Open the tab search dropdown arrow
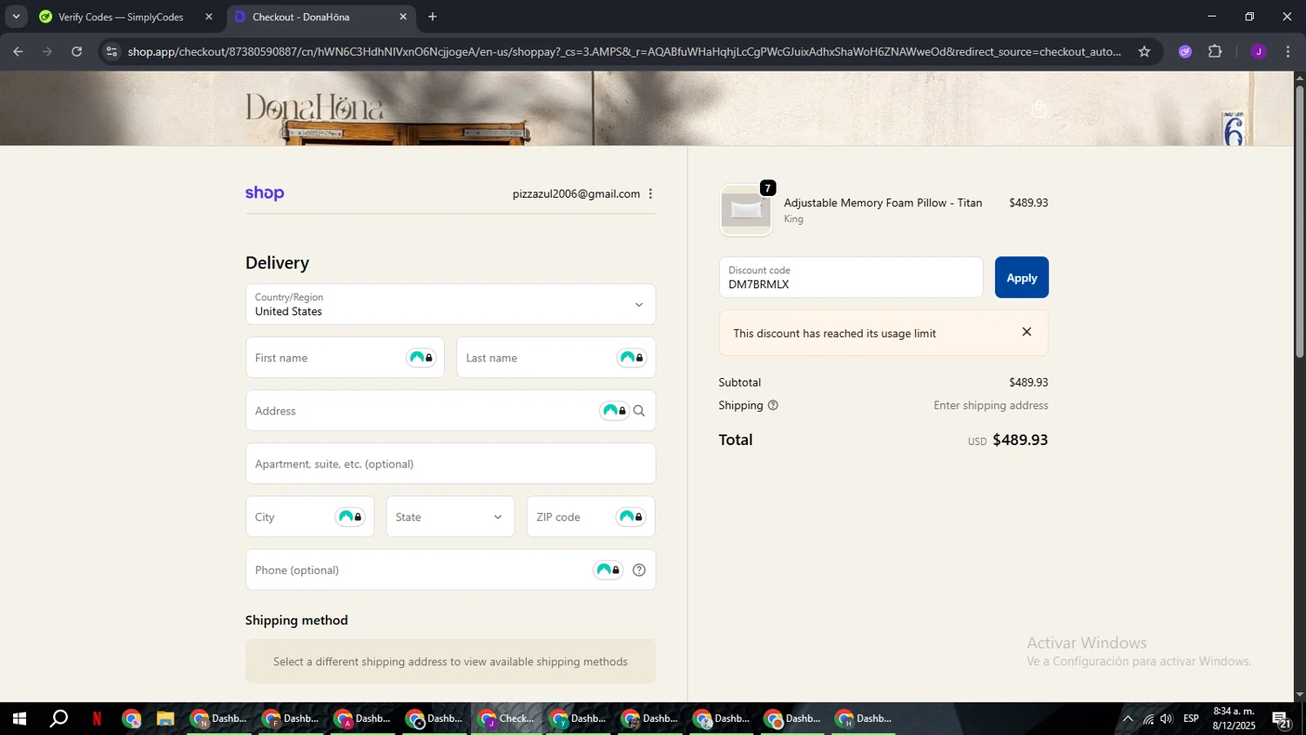Screen dimensions: 1306x735 [x=16, y=17]
